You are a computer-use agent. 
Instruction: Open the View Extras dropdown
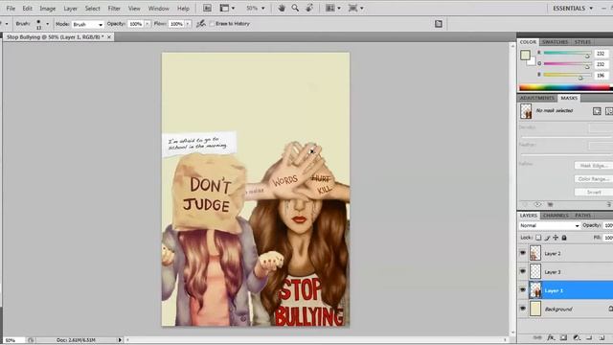click(x=227, y=8)
